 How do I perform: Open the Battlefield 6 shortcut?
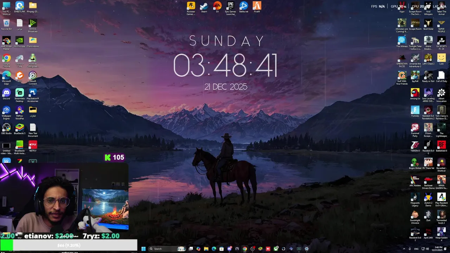point(442,147)
